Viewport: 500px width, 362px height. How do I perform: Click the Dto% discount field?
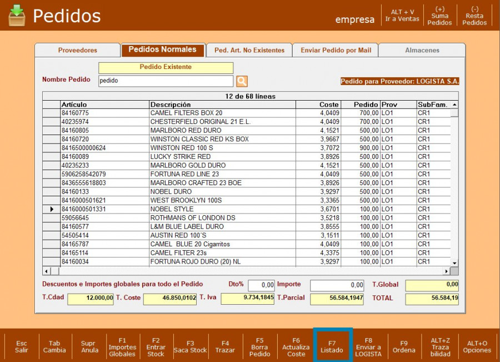tap(261, 285)
